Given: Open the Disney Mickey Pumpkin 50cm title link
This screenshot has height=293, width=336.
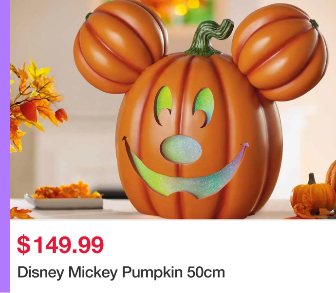Looking at the screenshot, I should click(121, 273).
